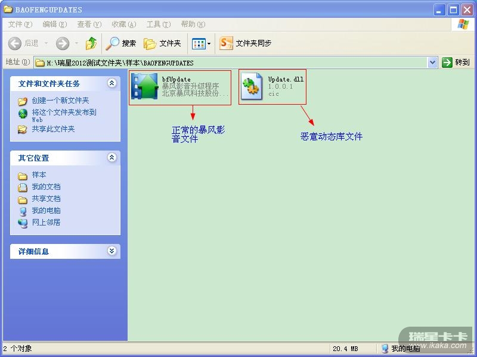Click the Go (转到) button

[x=456, y=62]
